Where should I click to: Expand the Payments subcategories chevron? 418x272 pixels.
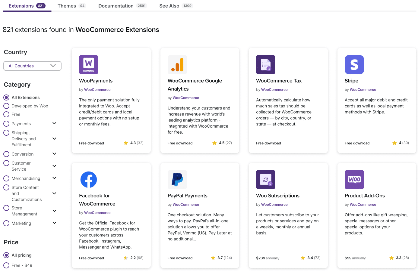pos(54,123)
